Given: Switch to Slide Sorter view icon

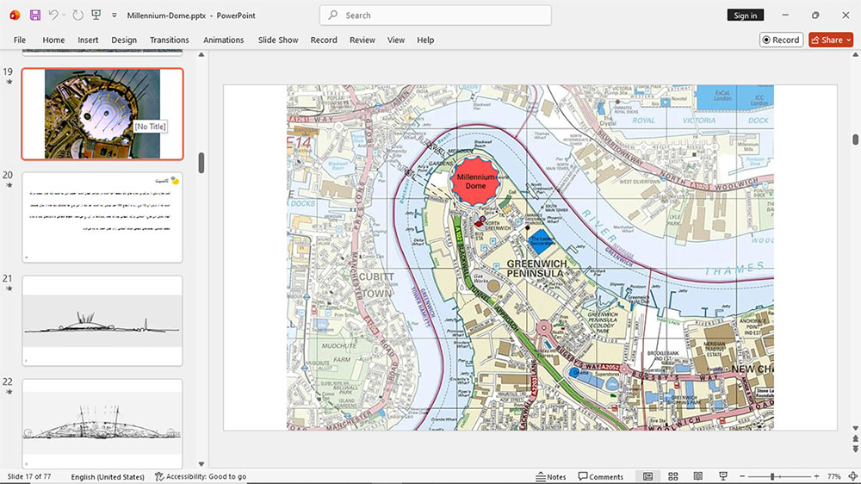Looking at the screenshot, I should [x=672, y=476].
